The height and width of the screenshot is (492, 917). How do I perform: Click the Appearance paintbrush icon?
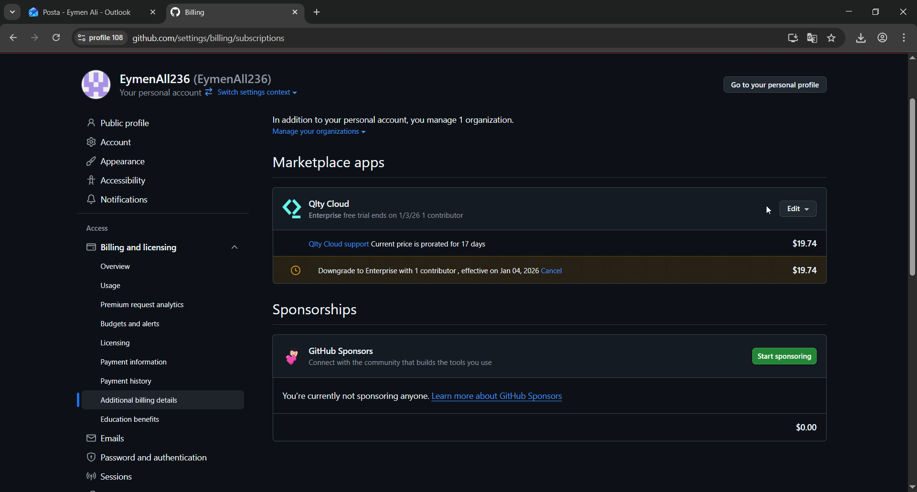91,161
